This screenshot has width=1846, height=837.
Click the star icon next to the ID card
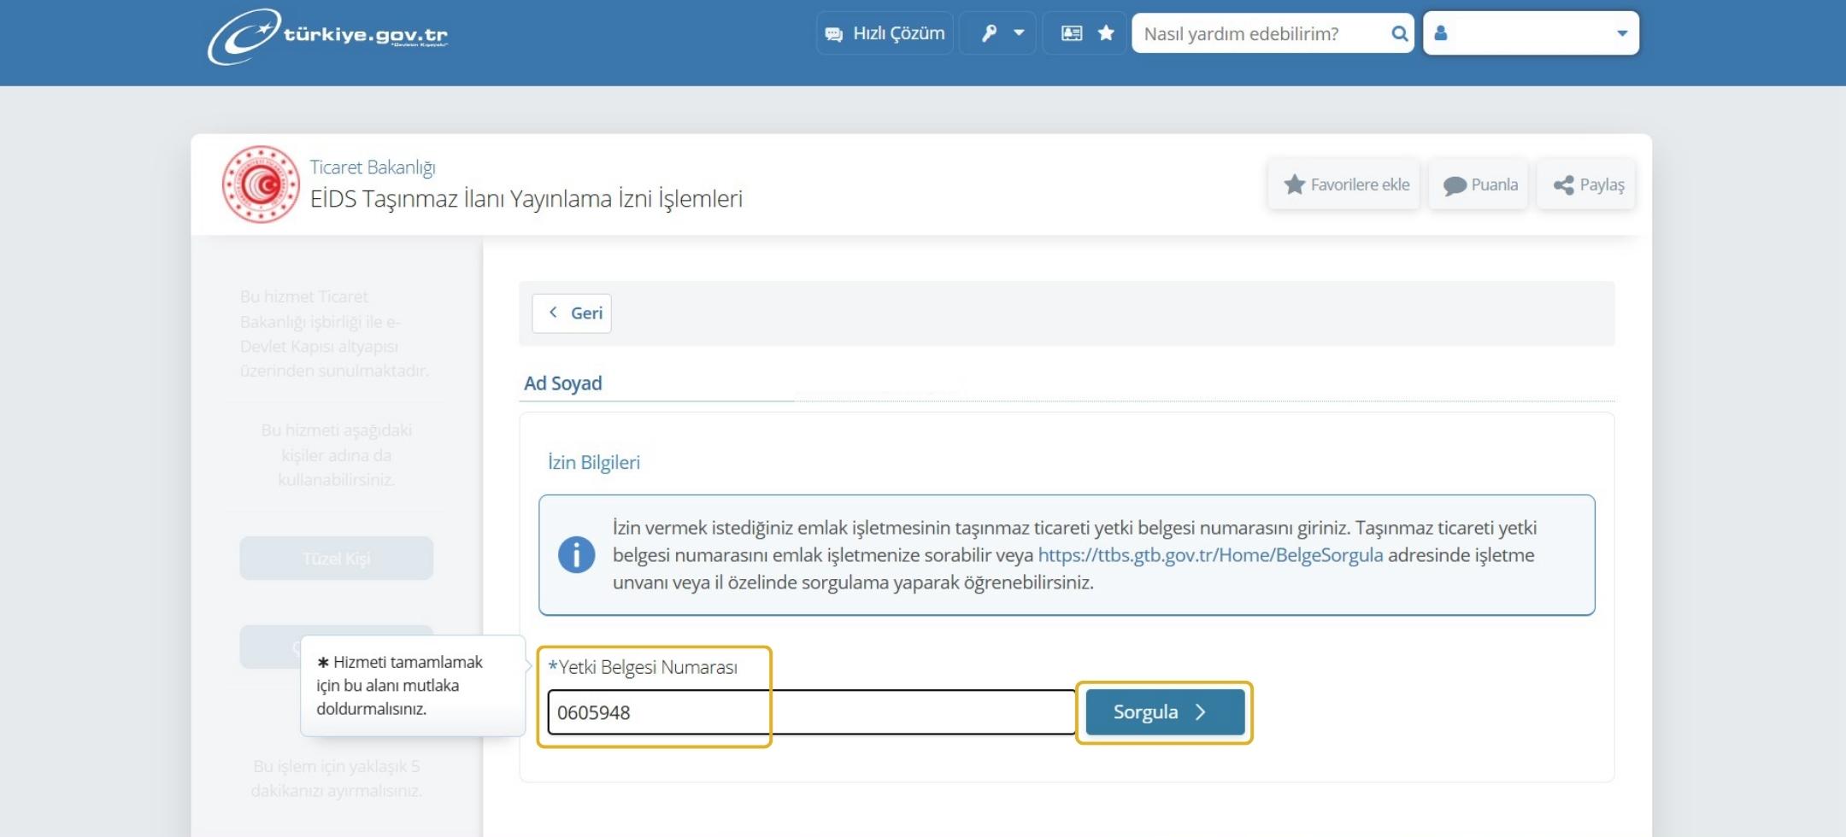point(1106,32)
